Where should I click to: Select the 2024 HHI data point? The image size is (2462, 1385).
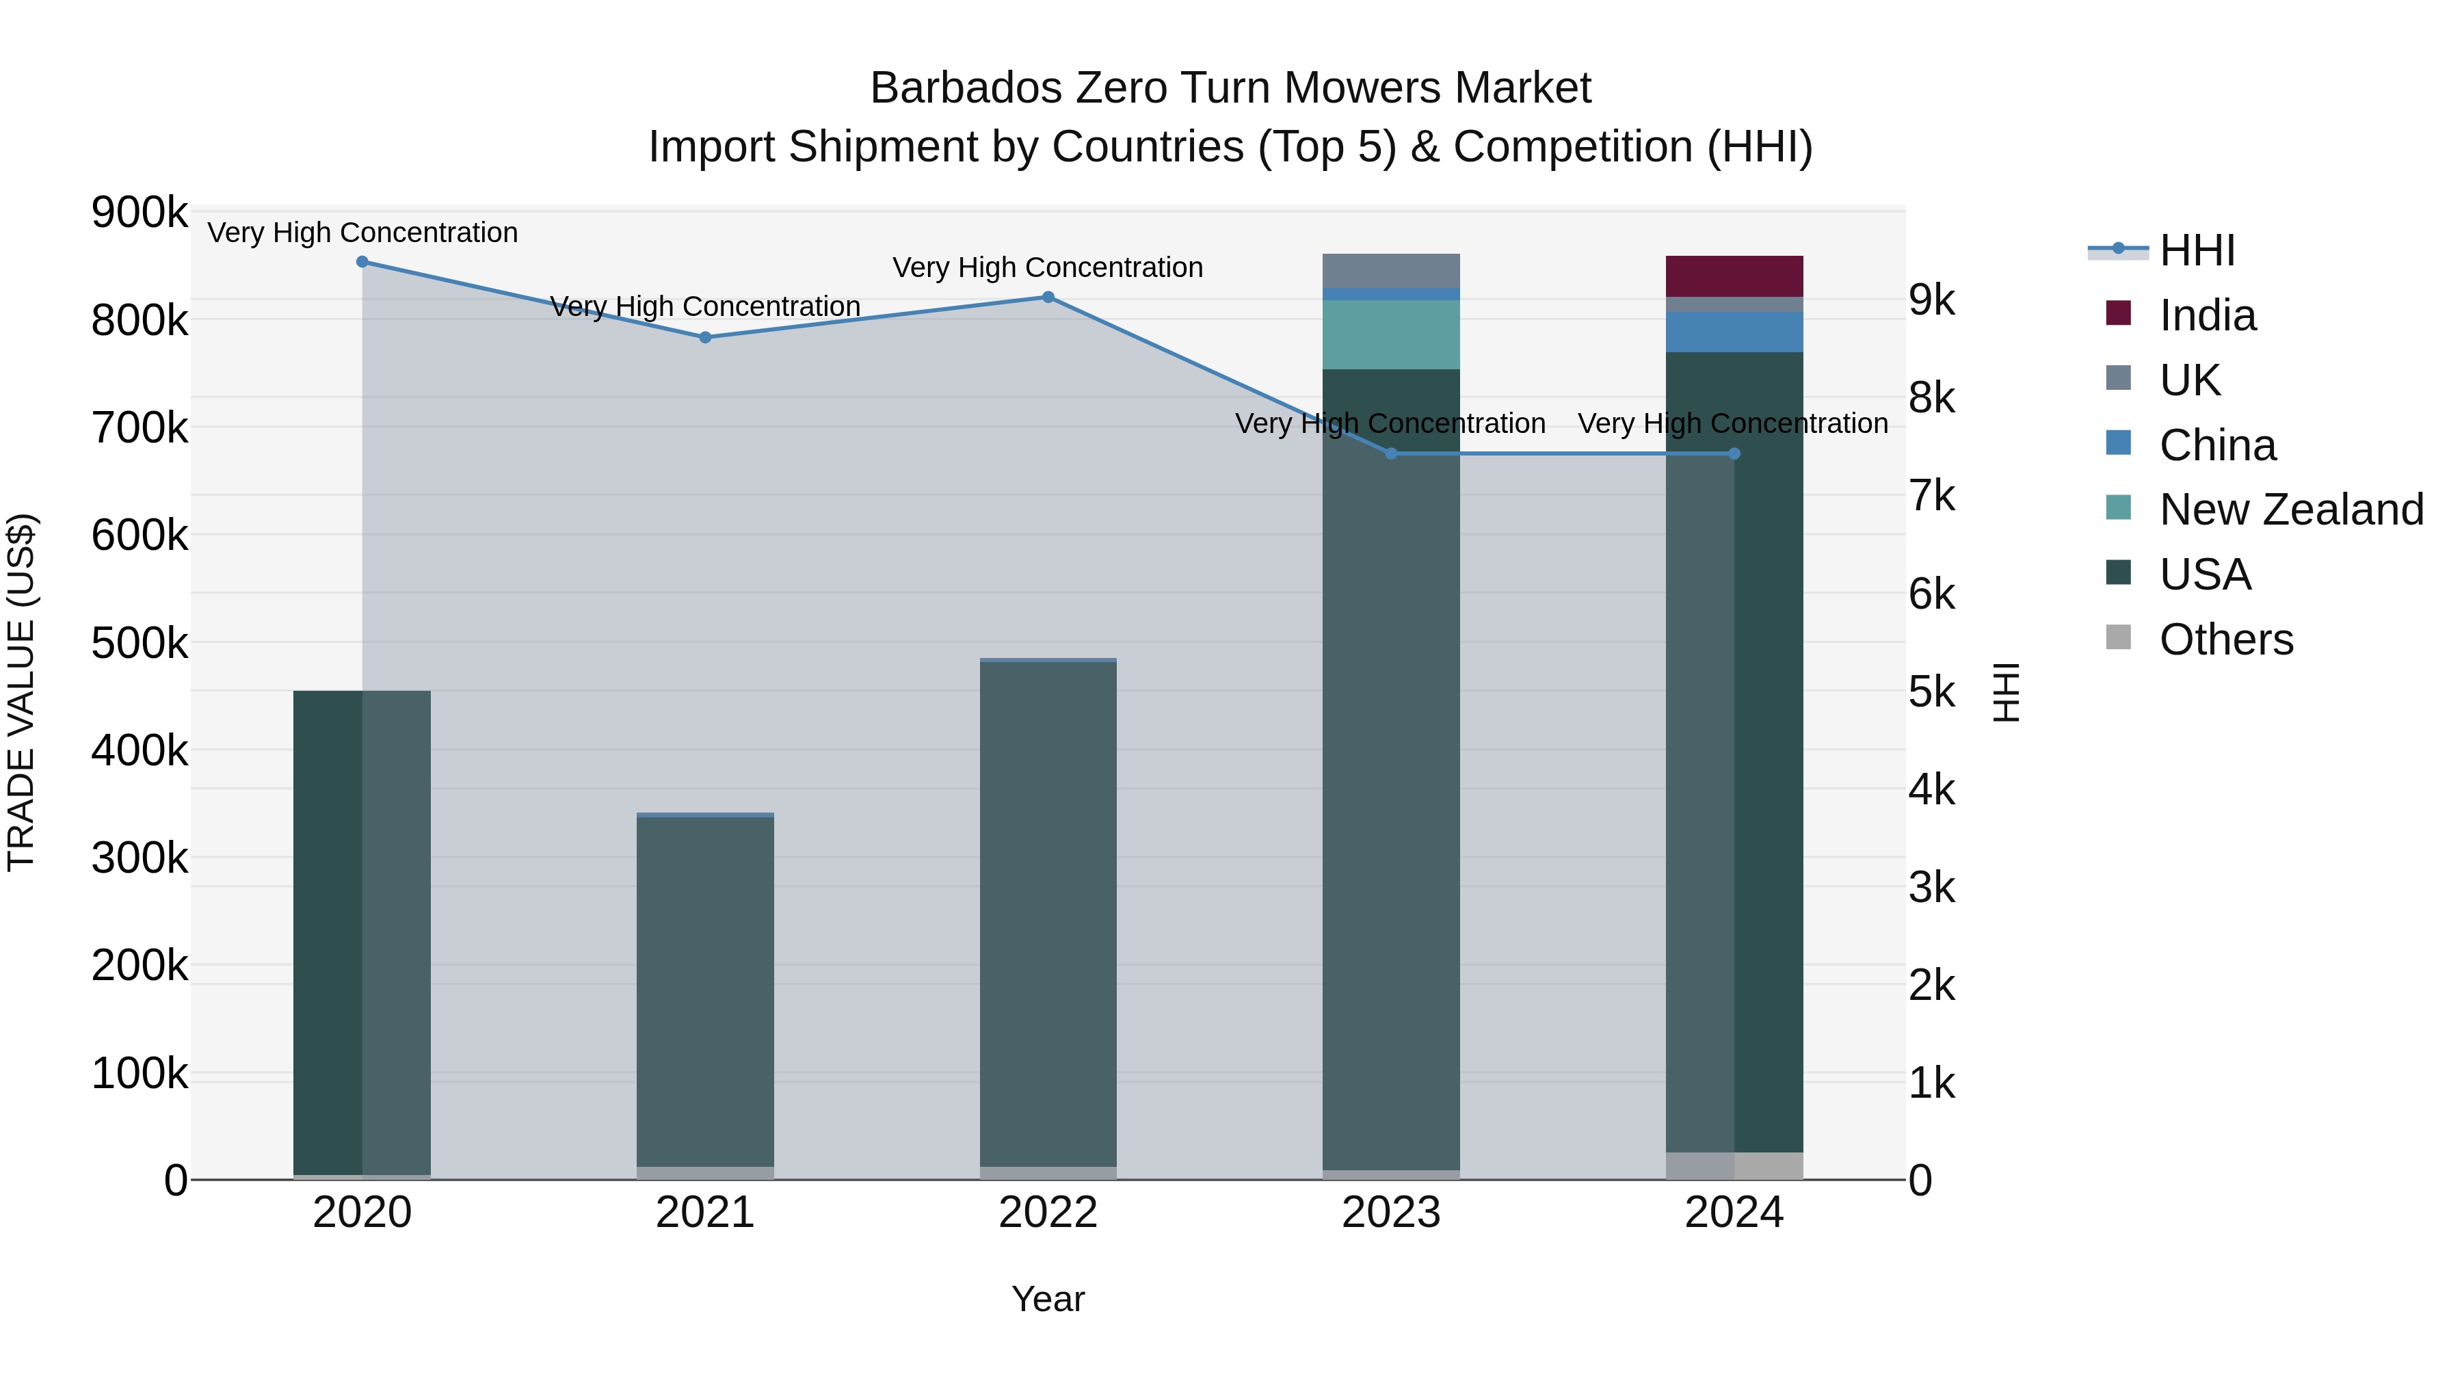1734,454
